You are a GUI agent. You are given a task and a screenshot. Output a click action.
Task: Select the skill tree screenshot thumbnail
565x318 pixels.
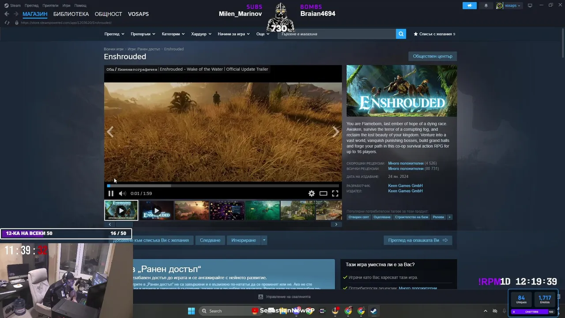pos(227,210)
